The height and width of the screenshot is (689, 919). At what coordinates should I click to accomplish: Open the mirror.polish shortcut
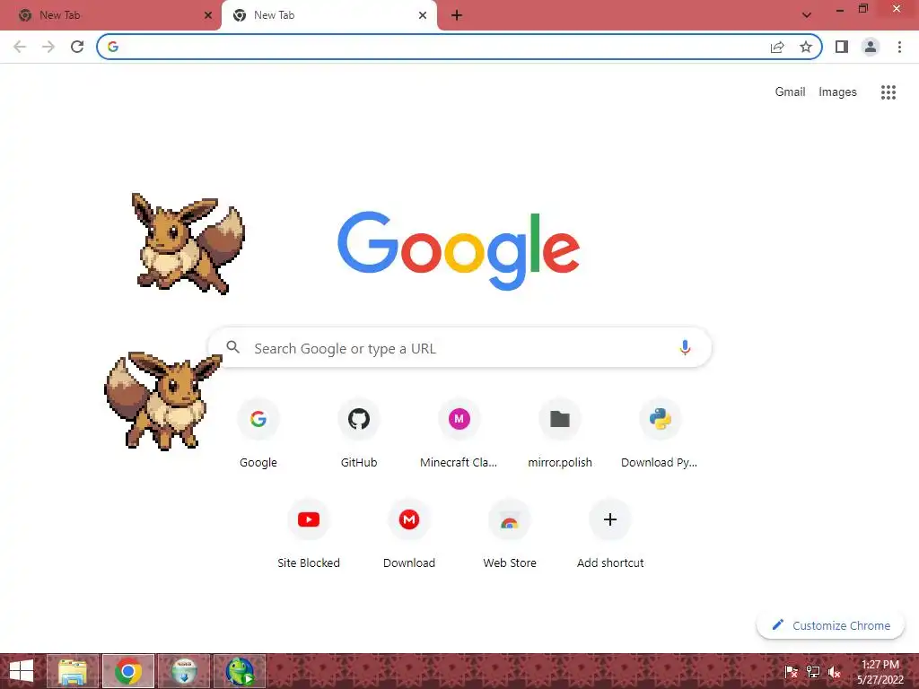[x=560, y=433]
